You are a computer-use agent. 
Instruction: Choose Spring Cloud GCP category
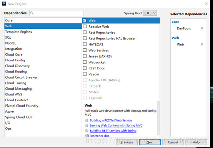pyautogui.click(x=43, y=117)
